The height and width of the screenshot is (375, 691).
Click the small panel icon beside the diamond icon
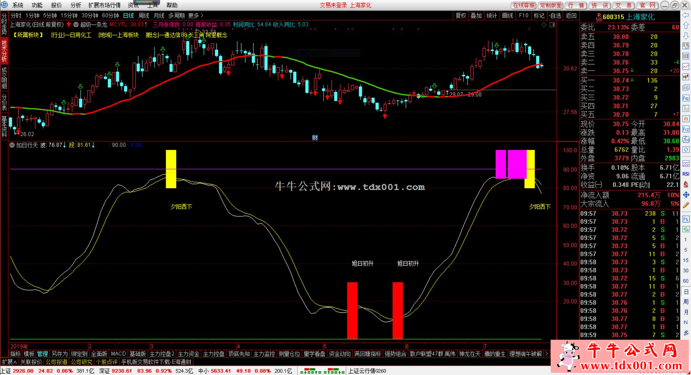pyautogui.click(x=552, y=24)
